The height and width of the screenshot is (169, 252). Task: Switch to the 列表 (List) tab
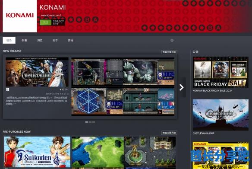(24, 40)
